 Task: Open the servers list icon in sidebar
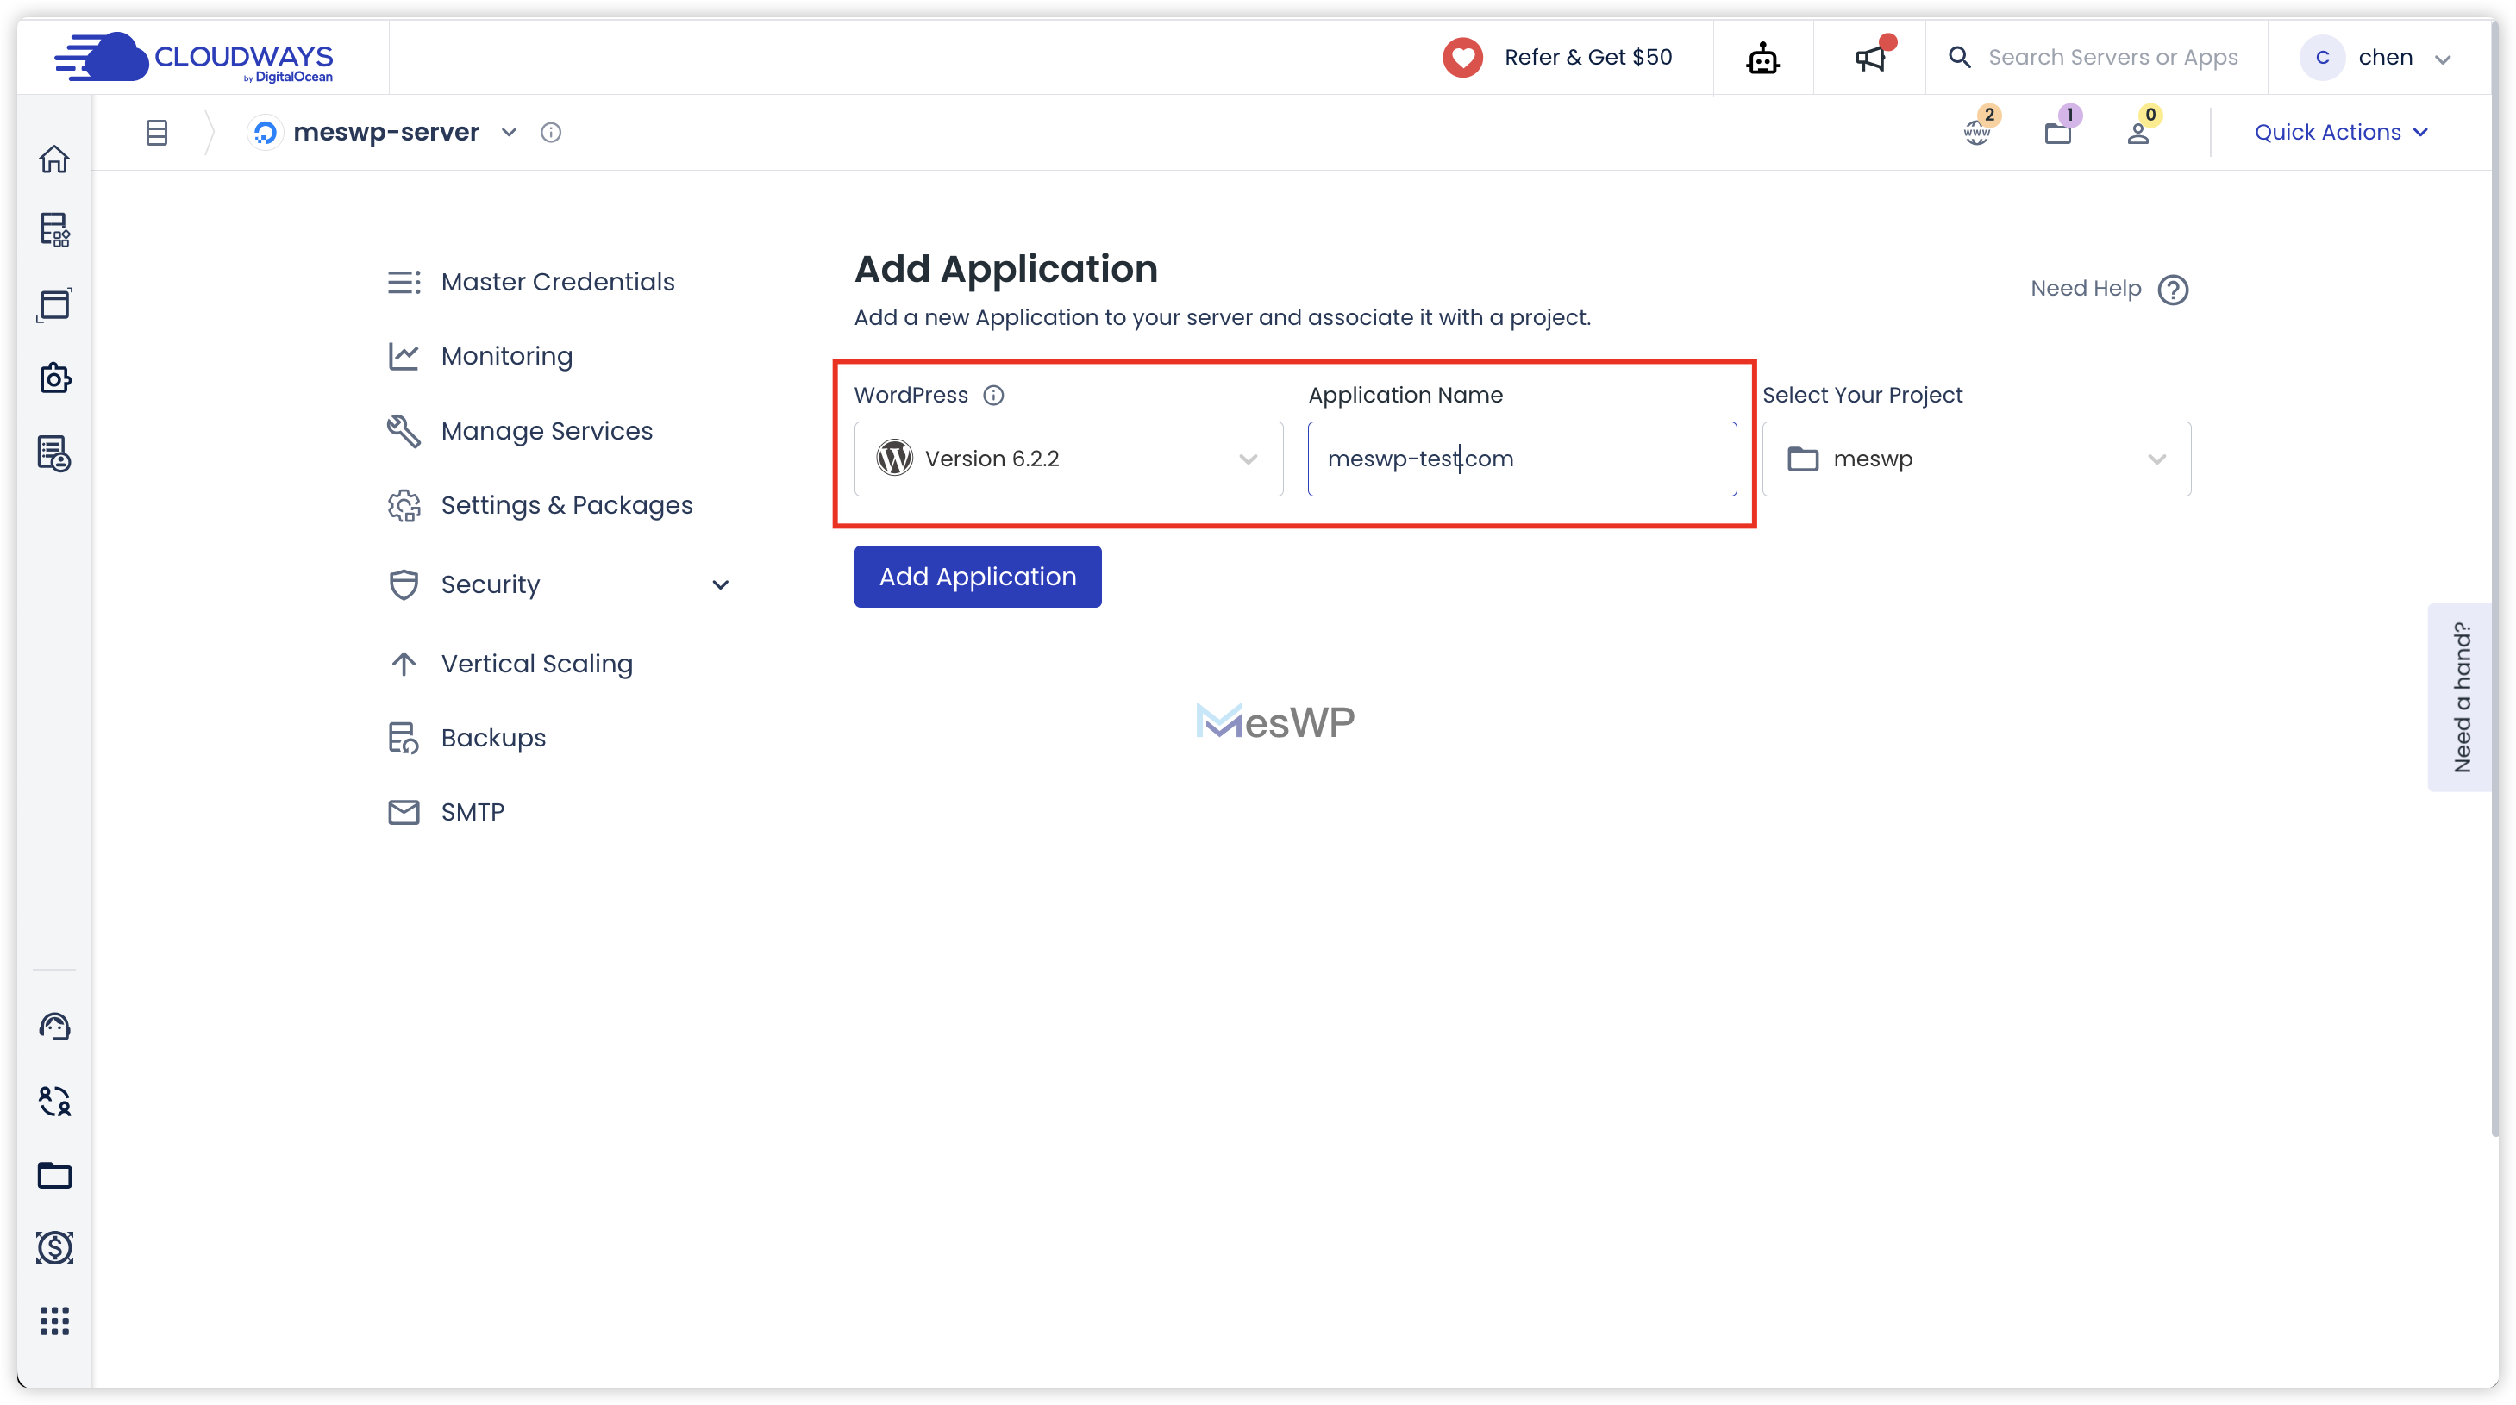pos(54,230)
